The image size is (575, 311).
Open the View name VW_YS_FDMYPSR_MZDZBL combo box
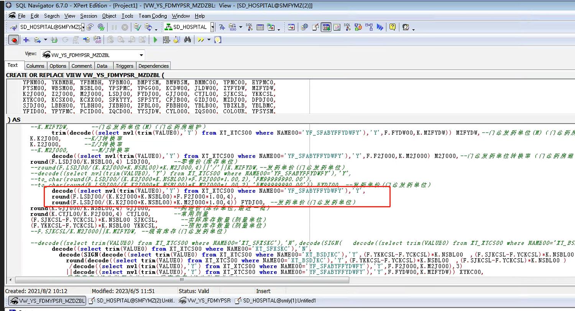141,55
